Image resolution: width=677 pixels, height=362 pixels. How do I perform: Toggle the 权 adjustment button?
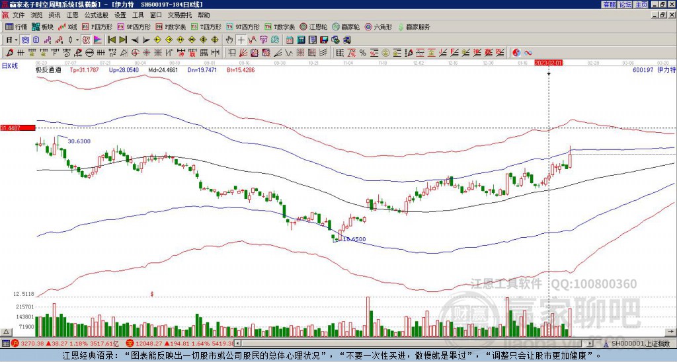click(86, 40)
